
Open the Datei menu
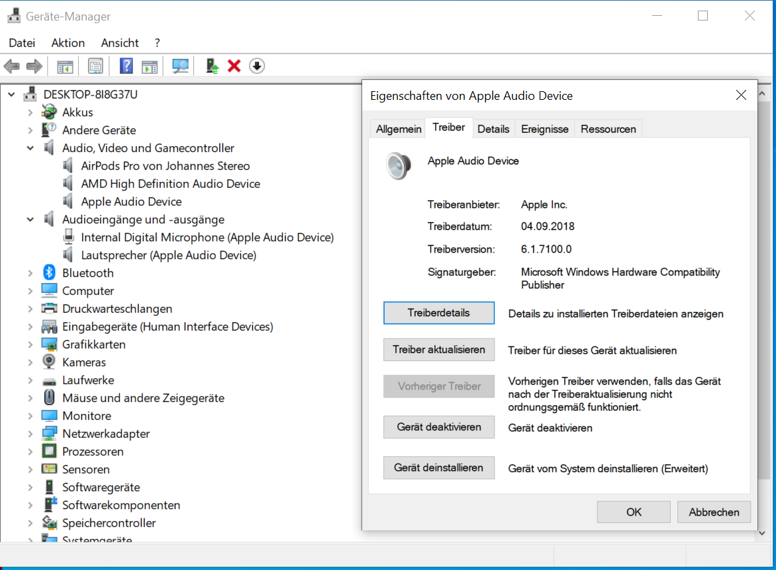pyautogui.click(x=22, y=43)
